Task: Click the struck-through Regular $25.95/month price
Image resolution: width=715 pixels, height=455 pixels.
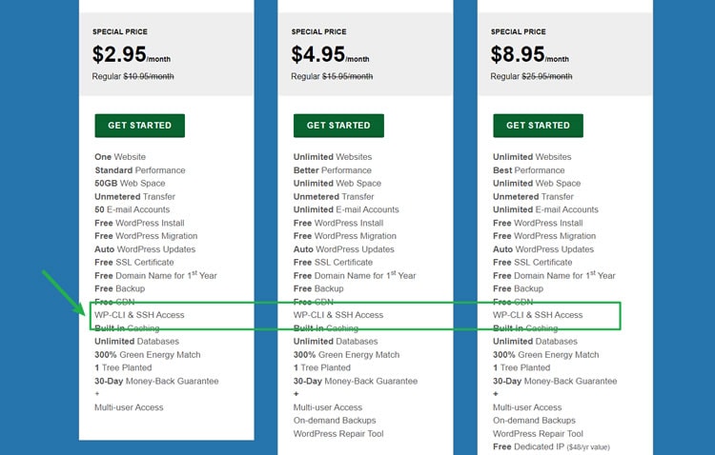Action: (531, 76)
